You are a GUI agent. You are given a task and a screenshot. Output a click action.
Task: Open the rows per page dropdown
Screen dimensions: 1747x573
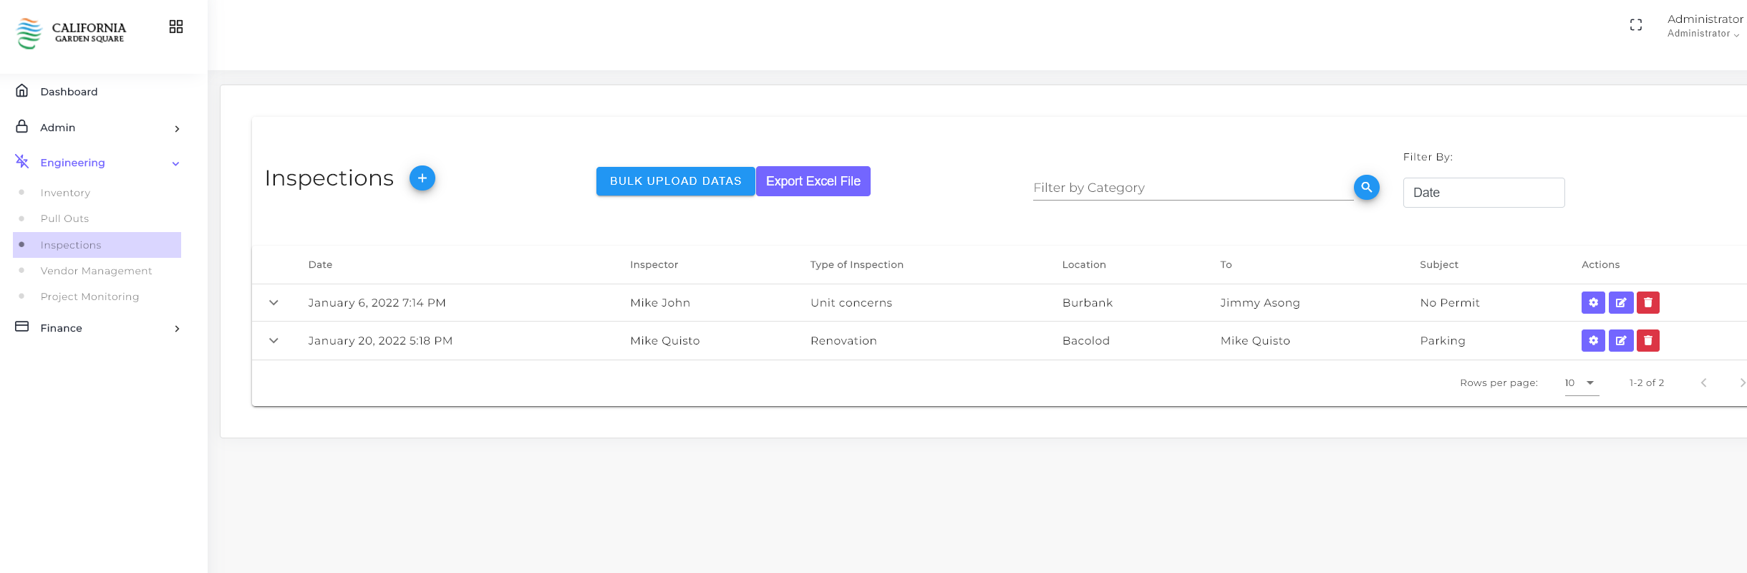[x=1581, y=383]
